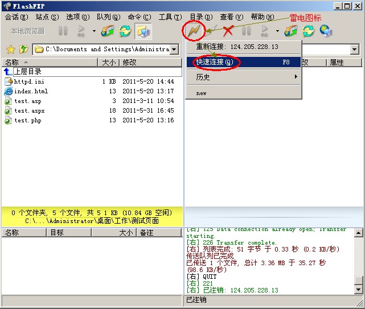The width and height of the screenshot is (365, 309).
Task: Select 快速连接(Q) from the menu
Action: 215,61
